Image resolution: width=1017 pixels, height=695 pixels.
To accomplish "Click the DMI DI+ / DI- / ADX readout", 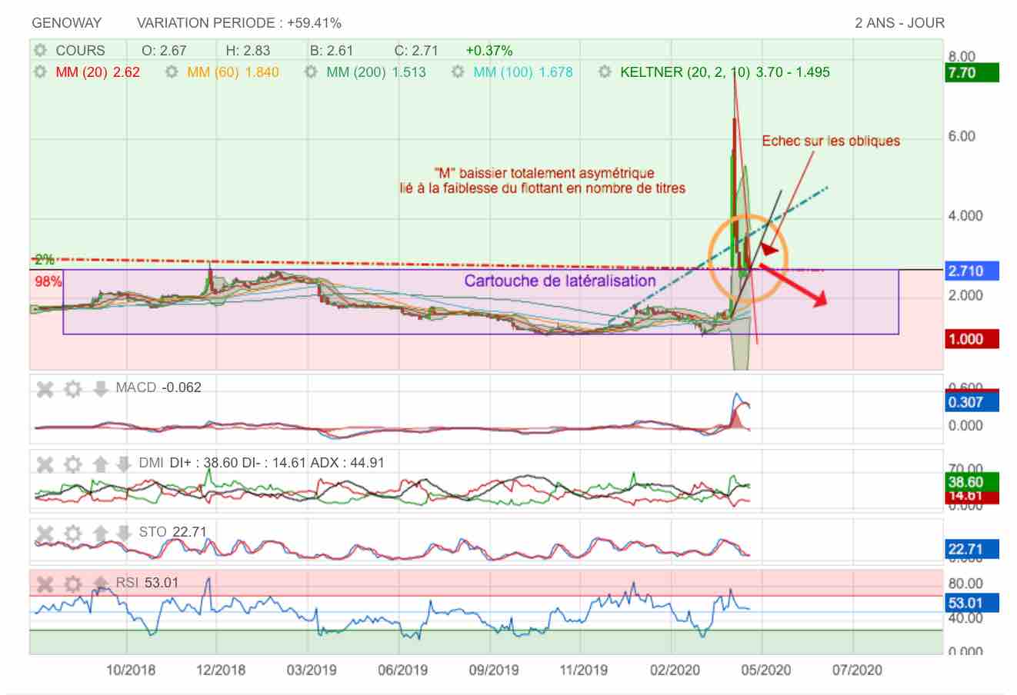I will 262,463.
